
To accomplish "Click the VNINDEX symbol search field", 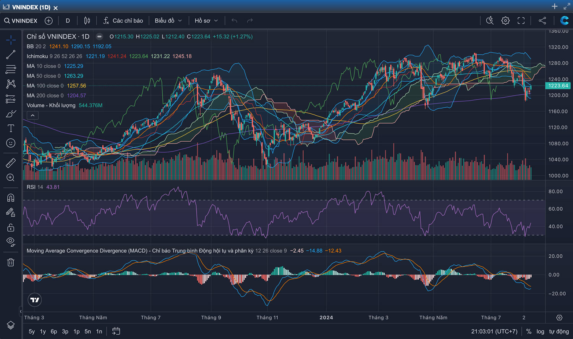I will [x=21, y=21].
